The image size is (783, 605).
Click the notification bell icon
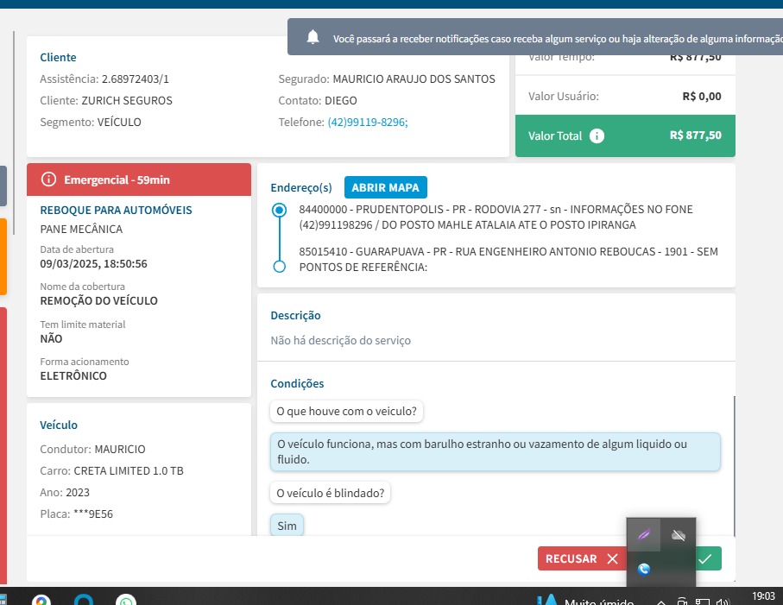point(313,37)
